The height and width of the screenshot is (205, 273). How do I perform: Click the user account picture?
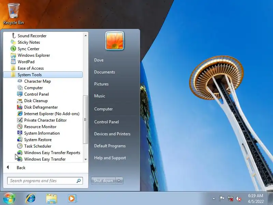pos(115,41)
